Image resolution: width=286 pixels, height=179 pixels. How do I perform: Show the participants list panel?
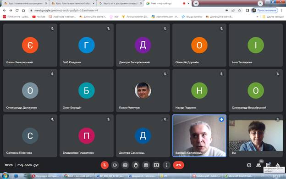click(258, 165)
